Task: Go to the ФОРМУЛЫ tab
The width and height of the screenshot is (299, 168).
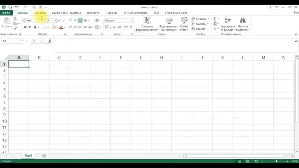Action: [x=93, y=13]
